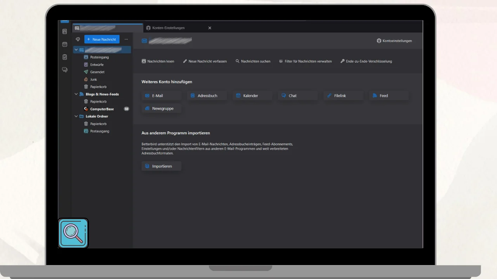Select the Posteingang folder
The width and height of the screenshot is (497, 279).
click(x=99, y=57)
